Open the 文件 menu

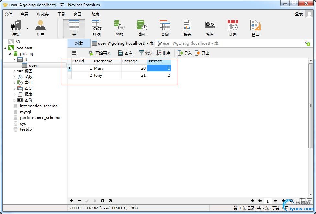(x=8, y=14)
